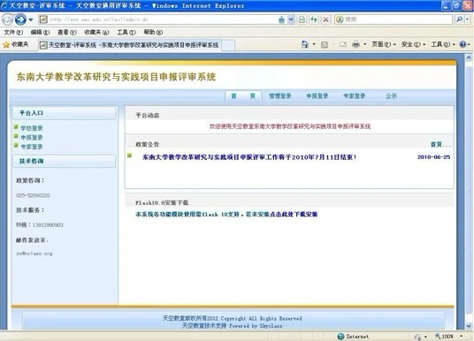Screen dimensions: 474x341
Task: Select the 申报登录 navigation tab
Action: pyautogui.click(x=317, y=96)
